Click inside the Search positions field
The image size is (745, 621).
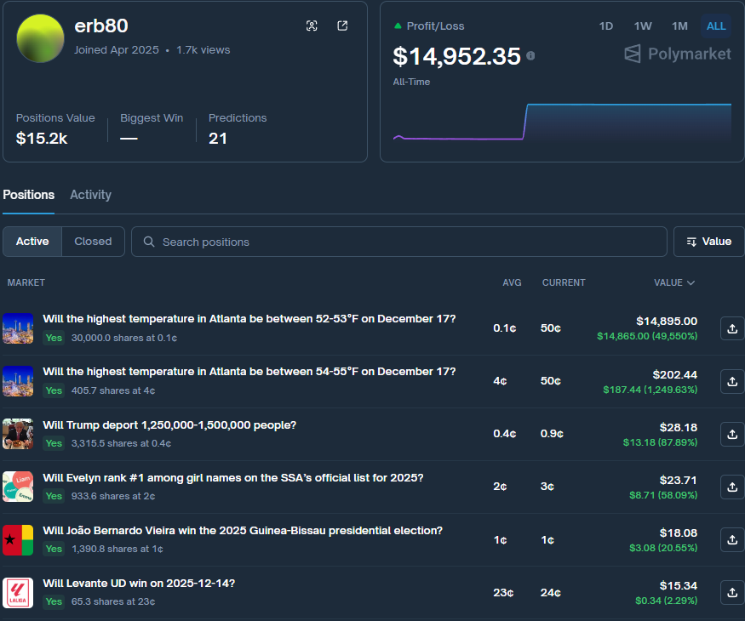341,242
